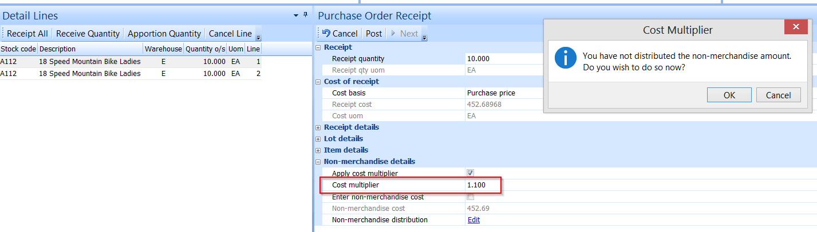Viewport: 817px width, 232px height.
Task: Expand the Receipt details section
Action: (x=318, y=127)
